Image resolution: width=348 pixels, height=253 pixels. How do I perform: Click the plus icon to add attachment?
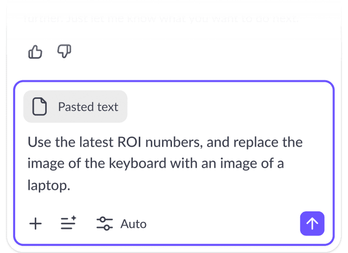(x=36, y=223)
